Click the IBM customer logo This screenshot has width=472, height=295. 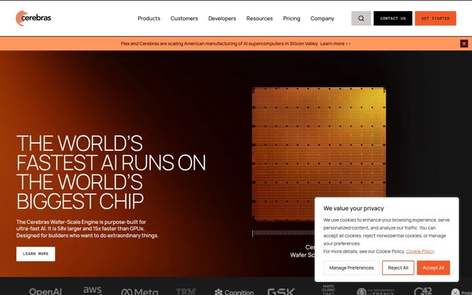186,291
